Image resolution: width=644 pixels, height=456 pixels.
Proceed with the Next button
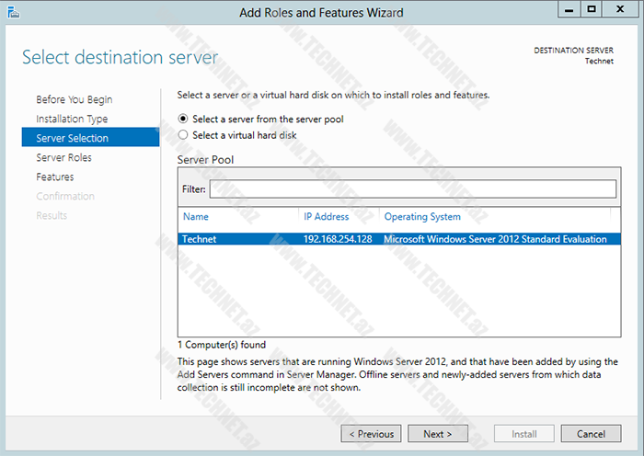pos(437,433)
